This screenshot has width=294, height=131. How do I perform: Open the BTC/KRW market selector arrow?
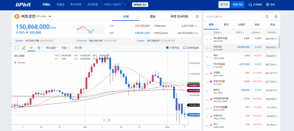pyautogui.click(x=50, y=16)
